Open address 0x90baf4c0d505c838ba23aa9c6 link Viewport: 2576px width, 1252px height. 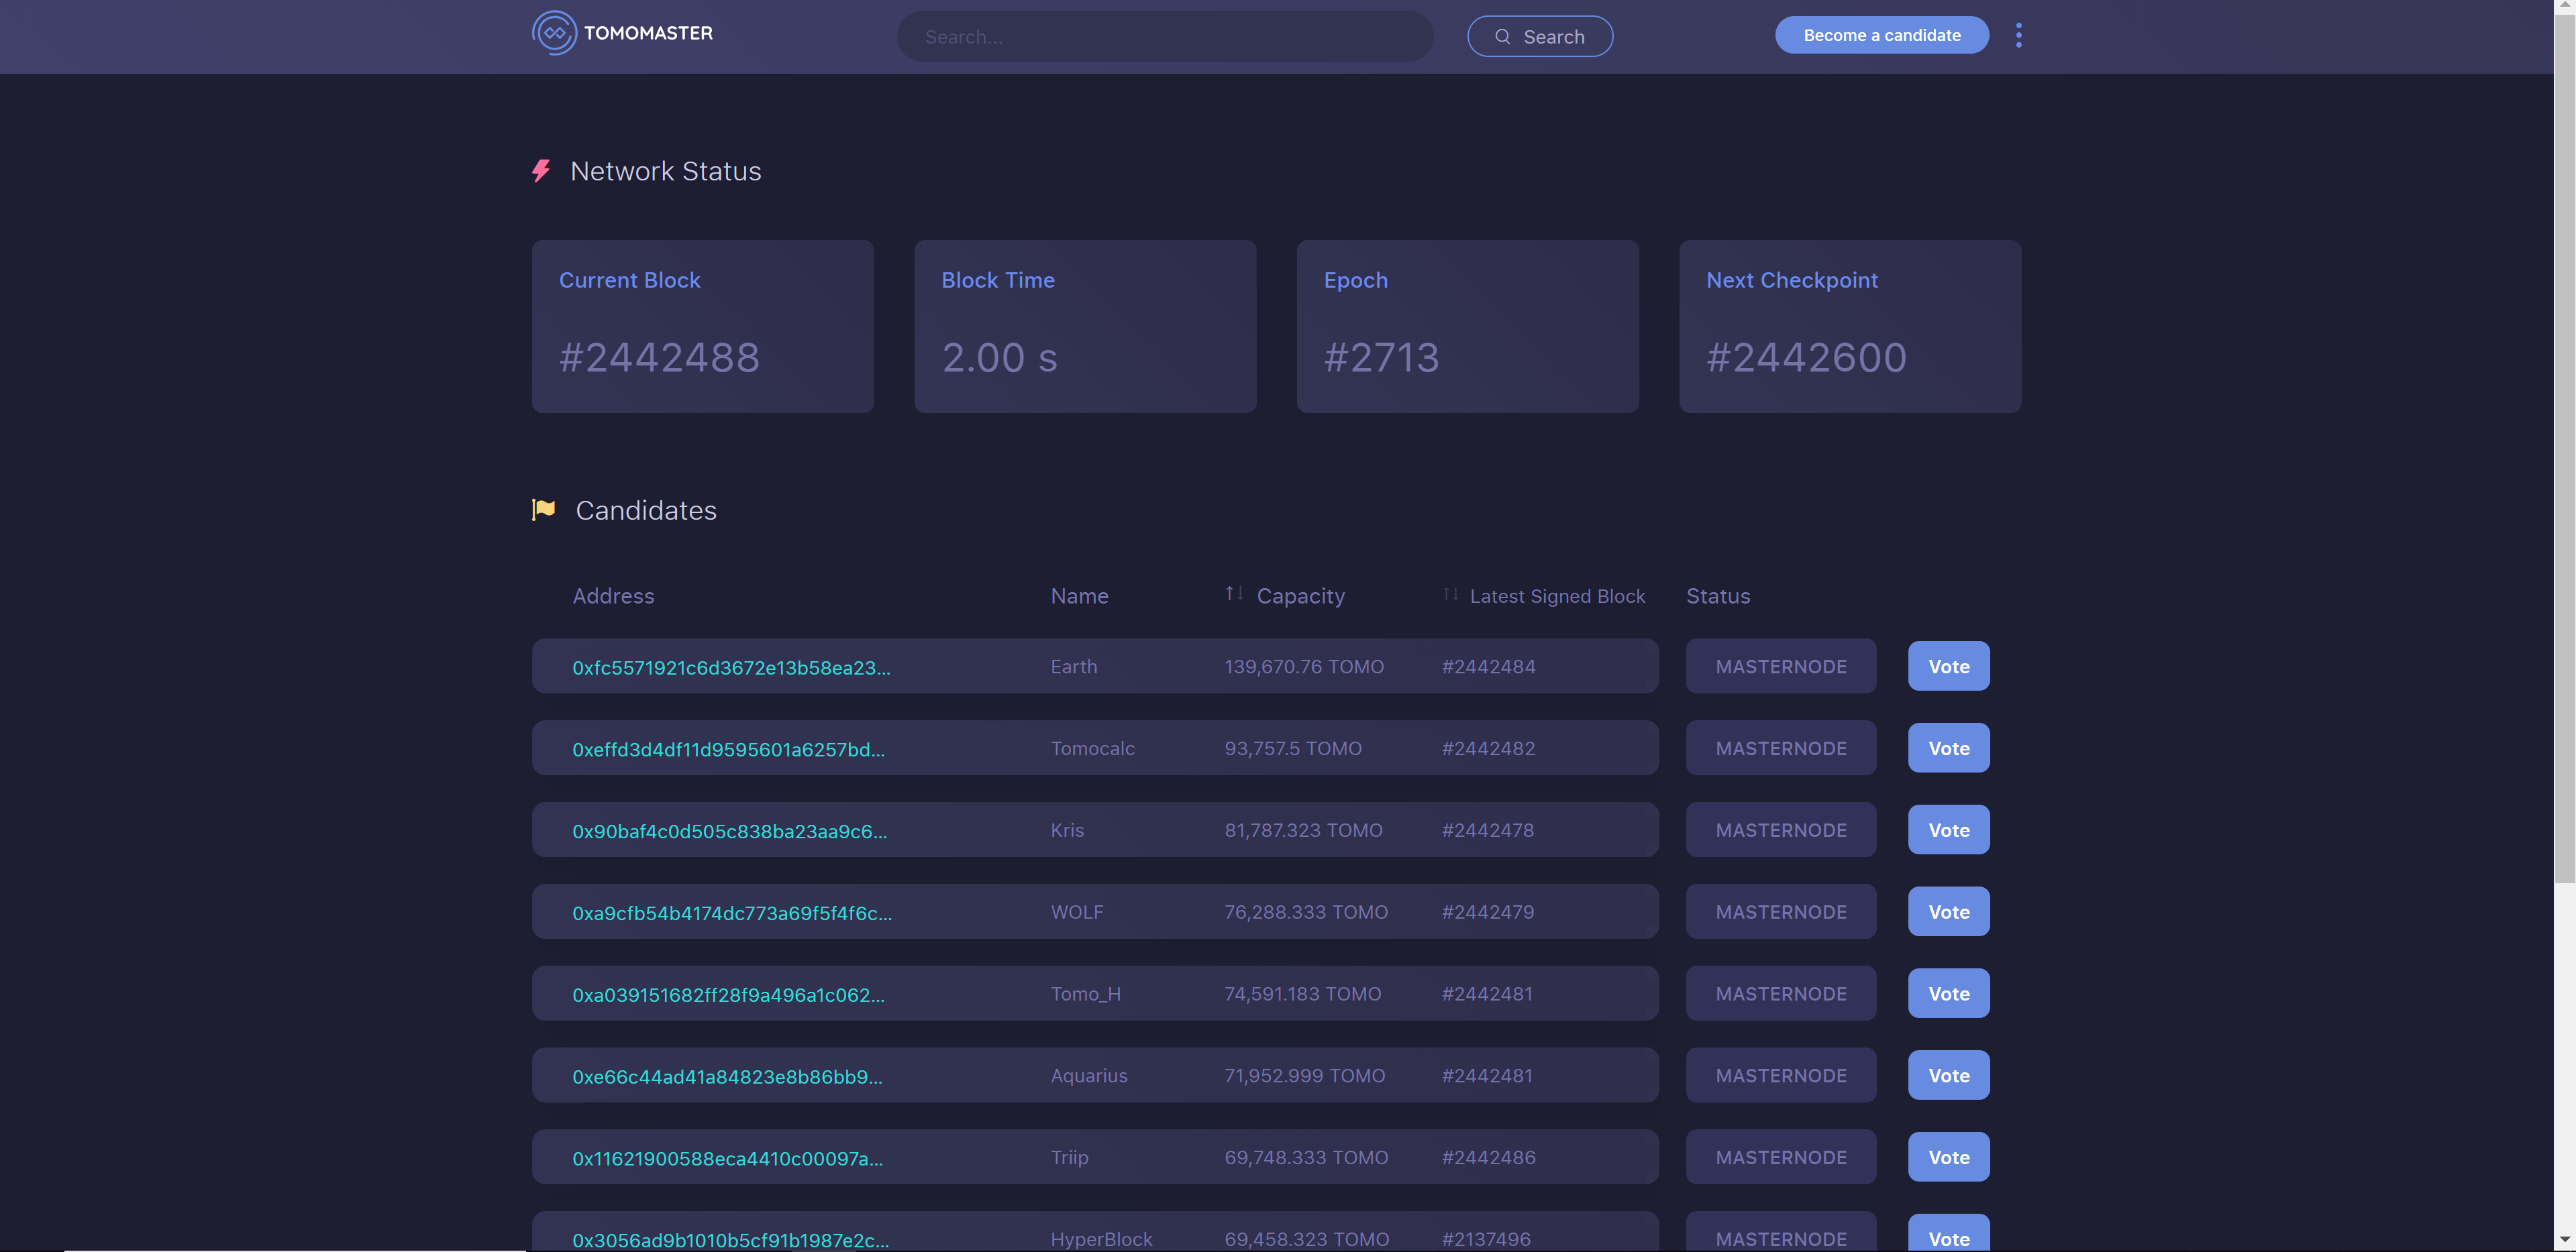click(x=729, y=832)
